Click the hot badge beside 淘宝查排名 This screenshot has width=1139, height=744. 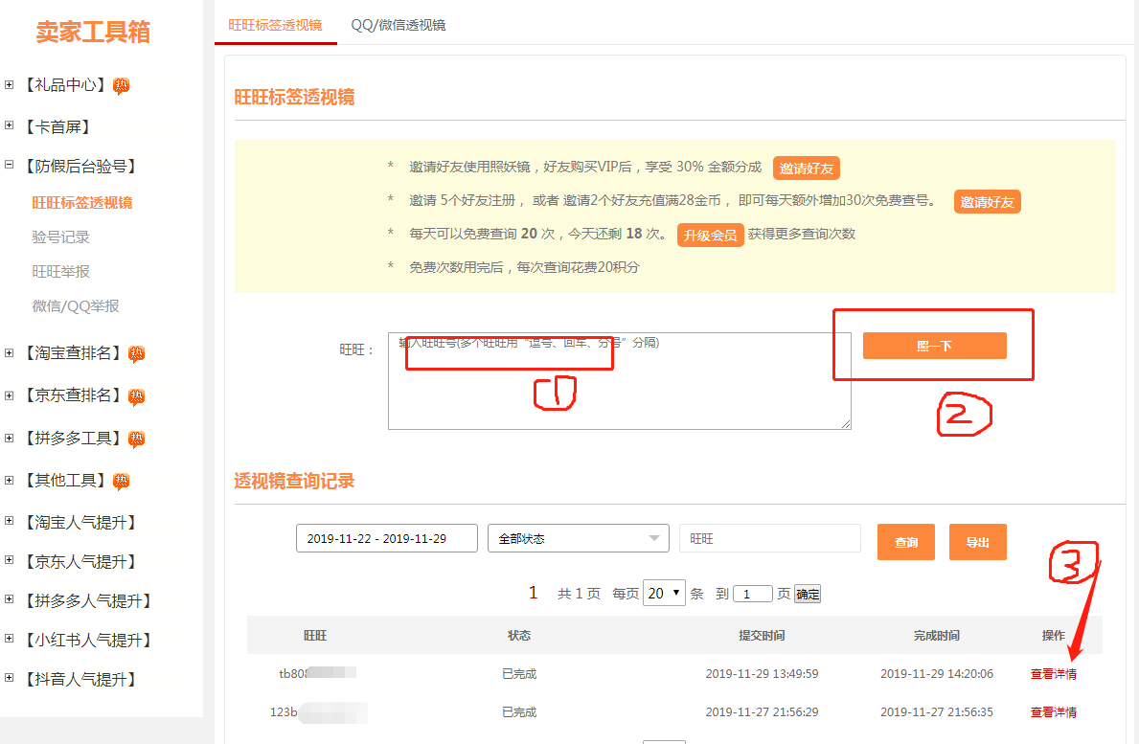(x=137, y=354)
